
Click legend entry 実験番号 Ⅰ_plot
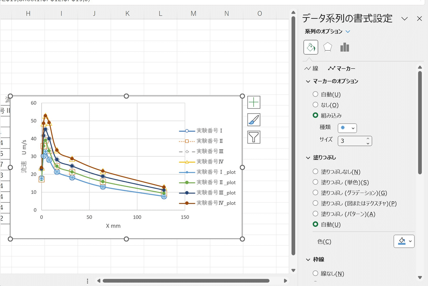tap(208, 172)
